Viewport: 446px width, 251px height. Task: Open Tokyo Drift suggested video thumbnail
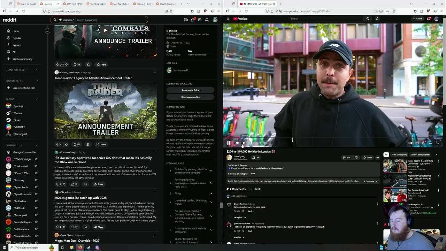click(395, 166)
